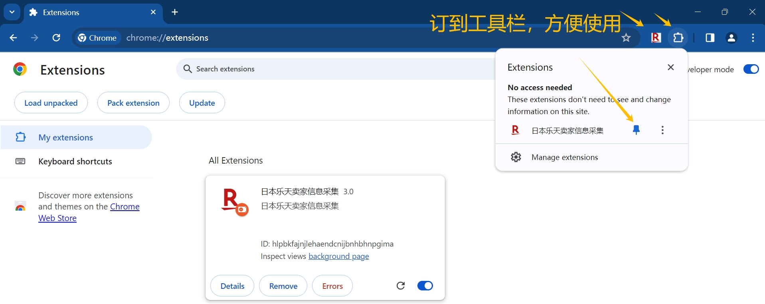This screenshot has width=765, height=304.
Task: Remove the 日本乐天卖家信息采集 extension
Action: 283,286
